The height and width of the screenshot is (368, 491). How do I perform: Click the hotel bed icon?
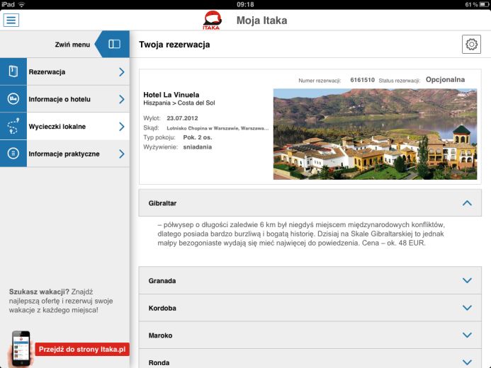(x=13, y=99)
